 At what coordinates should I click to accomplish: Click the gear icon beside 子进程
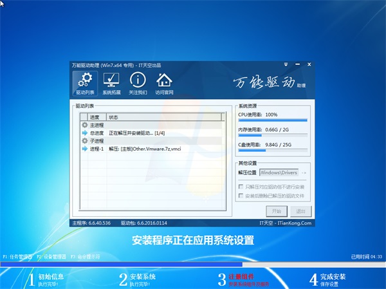click(x=84, y=140)
